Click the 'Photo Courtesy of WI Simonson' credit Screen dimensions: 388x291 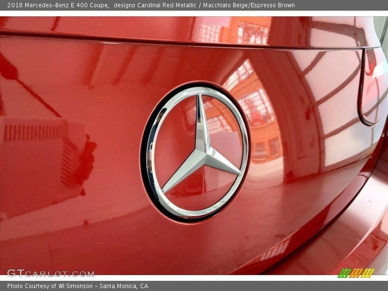(50, 286)
